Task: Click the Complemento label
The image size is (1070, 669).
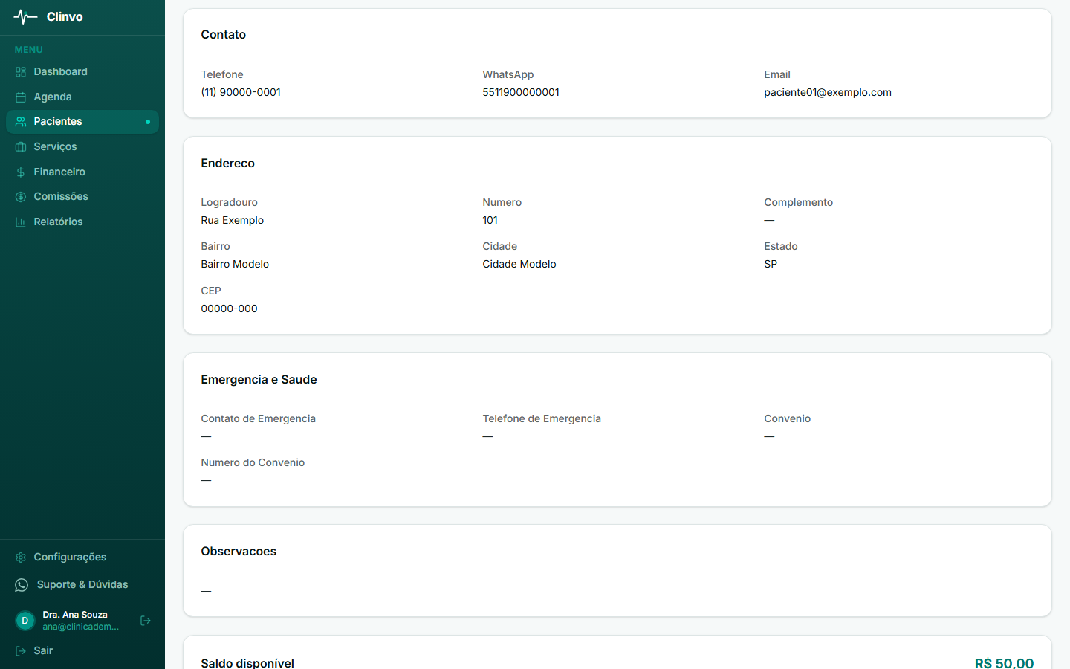Action: point(799,202)
